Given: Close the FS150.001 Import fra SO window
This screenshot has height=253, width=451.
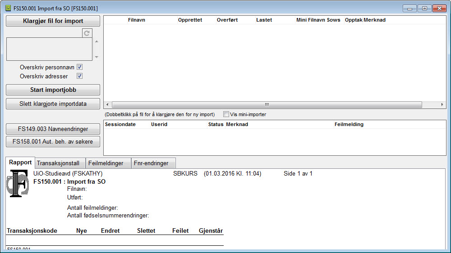Looking at the screenshot, I should [x=439, y=8].
